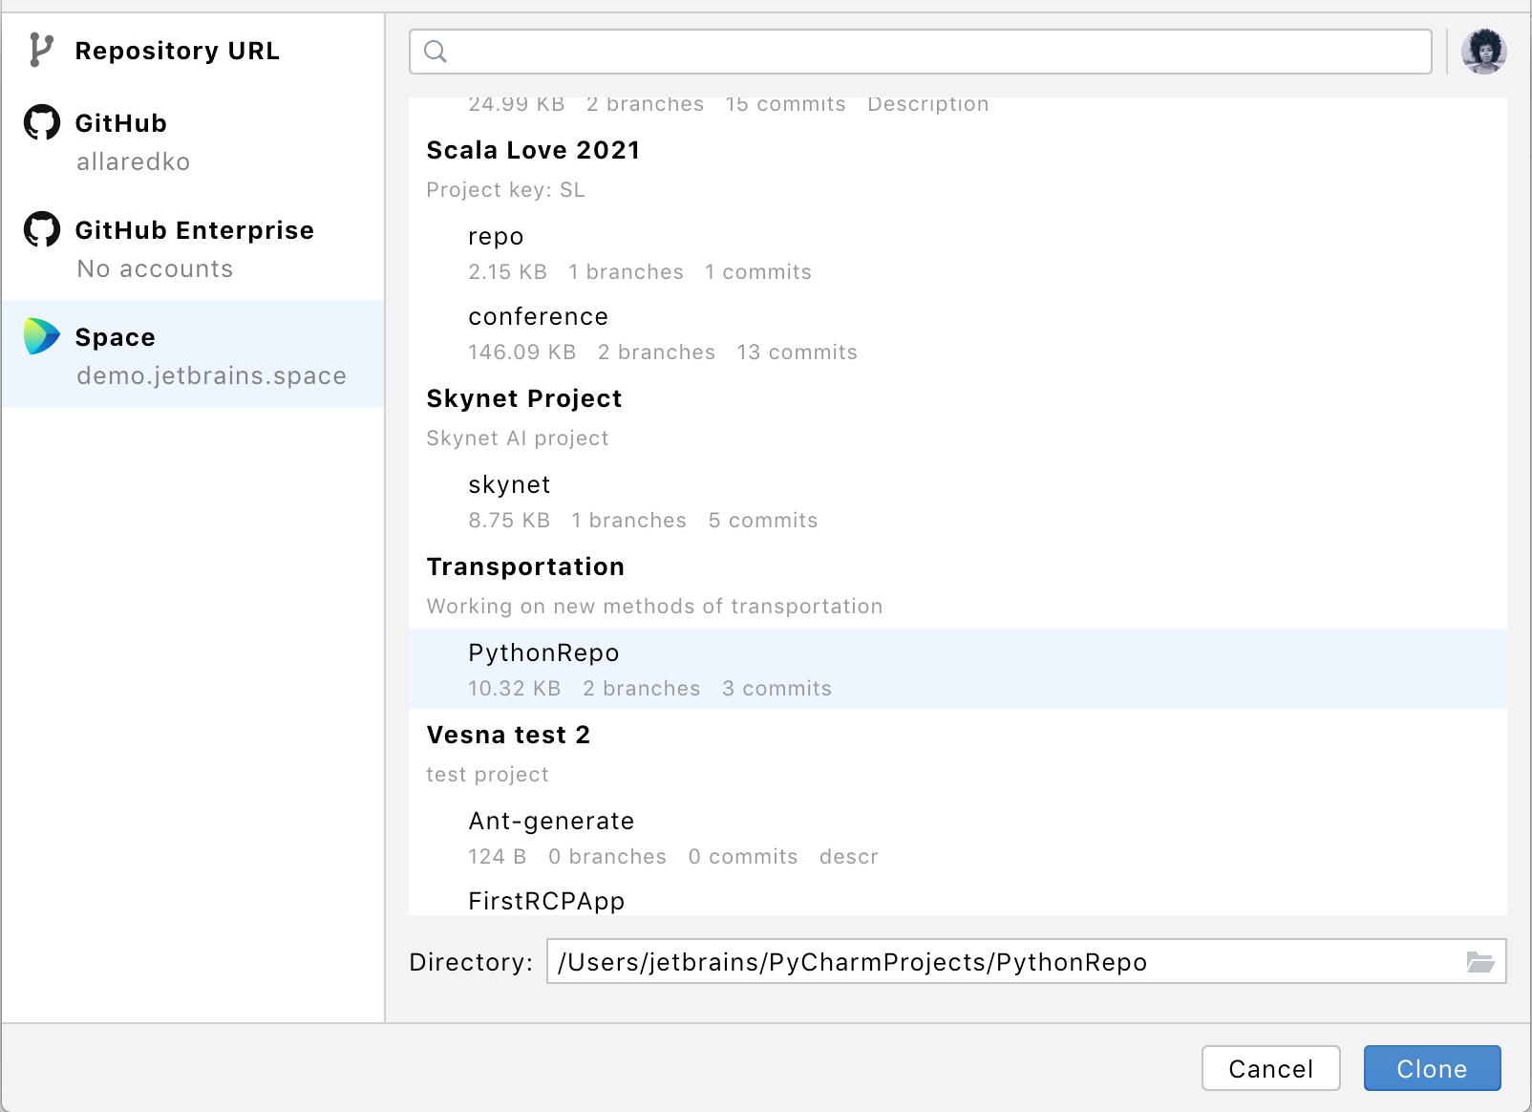Click the Clone button

click(1432, 1068)
